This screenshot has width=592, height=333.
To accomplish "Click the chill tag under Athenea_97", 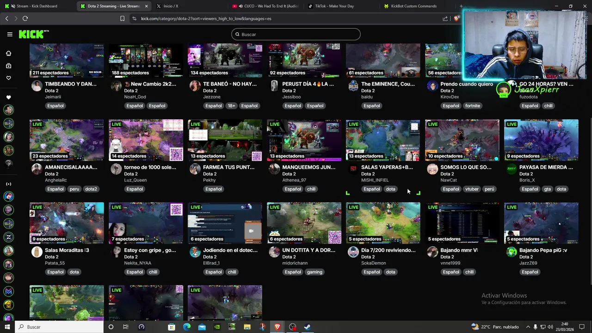I will pos(311,189).
